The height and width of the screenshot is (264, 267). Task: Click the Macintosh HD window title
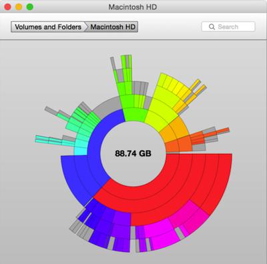(133, 7)
